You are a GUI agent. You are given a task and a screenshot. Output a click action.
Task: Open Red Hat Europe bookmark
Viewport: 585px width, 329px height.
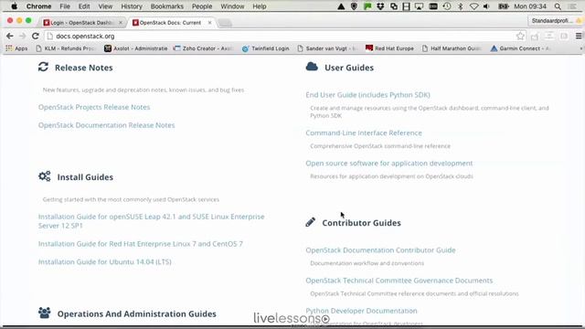[x=390, y=48]
